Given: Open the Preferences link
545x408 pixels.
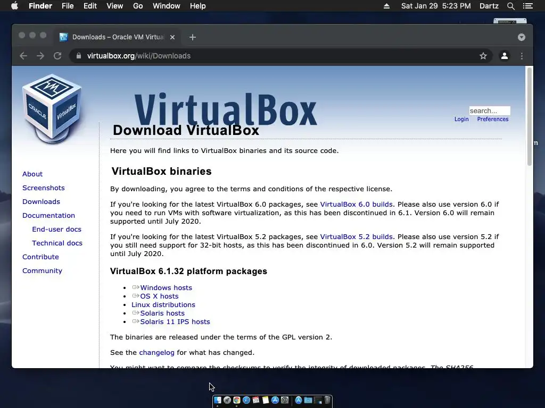Looking at the screenshot, I should [492, 119].
